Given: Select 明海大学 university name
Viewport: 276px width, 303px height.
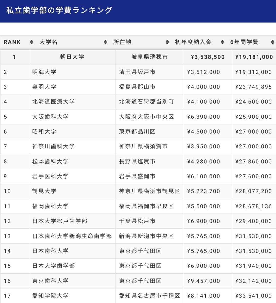Looking at the screenshot, I should tap(44, 72).
